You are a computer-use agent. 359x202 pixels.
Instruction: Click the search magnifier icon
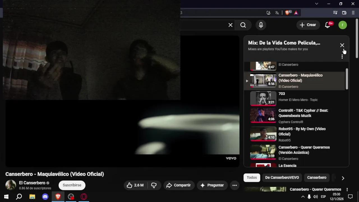click(x=243, y=25)
